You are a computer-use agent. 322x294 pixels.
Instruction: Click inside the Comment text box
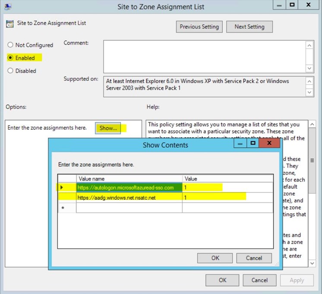coord(204,57)
